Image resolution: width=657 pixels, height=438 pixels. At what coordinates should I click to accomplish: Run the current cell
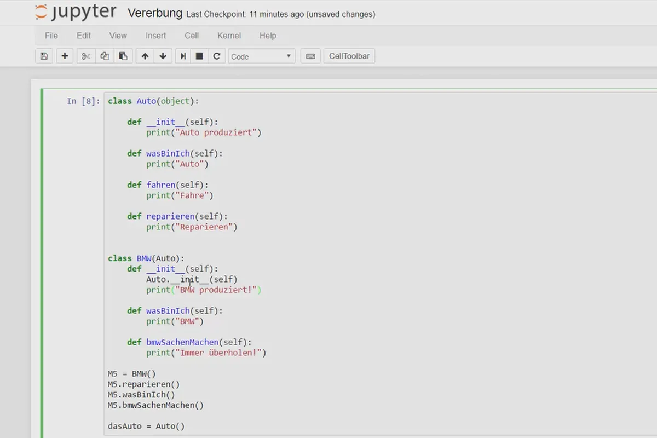pyautogui.click(x=183, y=56)
